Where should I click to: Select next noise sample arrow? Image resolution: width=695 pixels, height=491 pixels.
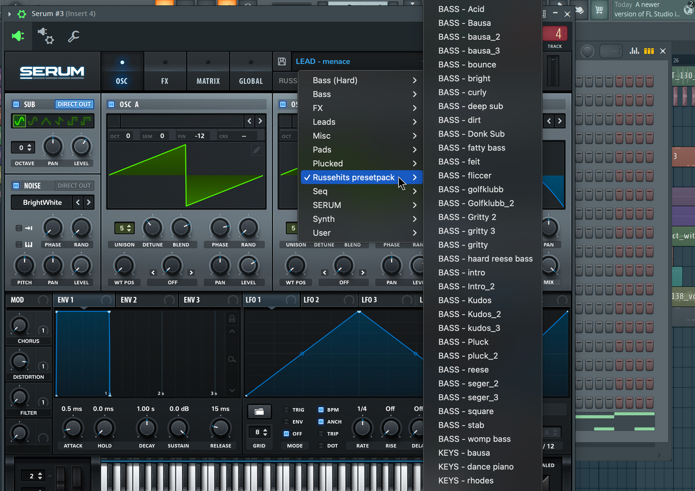[88, 202]
